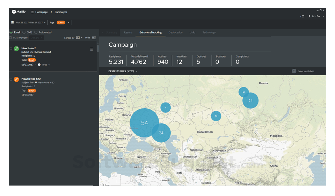335x196 pixels.
Task: Switch to the Geolocation tab
Action: pos(175,32)
